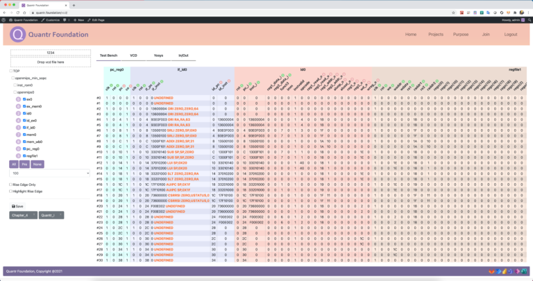533x281 pixels.
Task: Click the red dot on id_pc column
Action: [221, 83]
